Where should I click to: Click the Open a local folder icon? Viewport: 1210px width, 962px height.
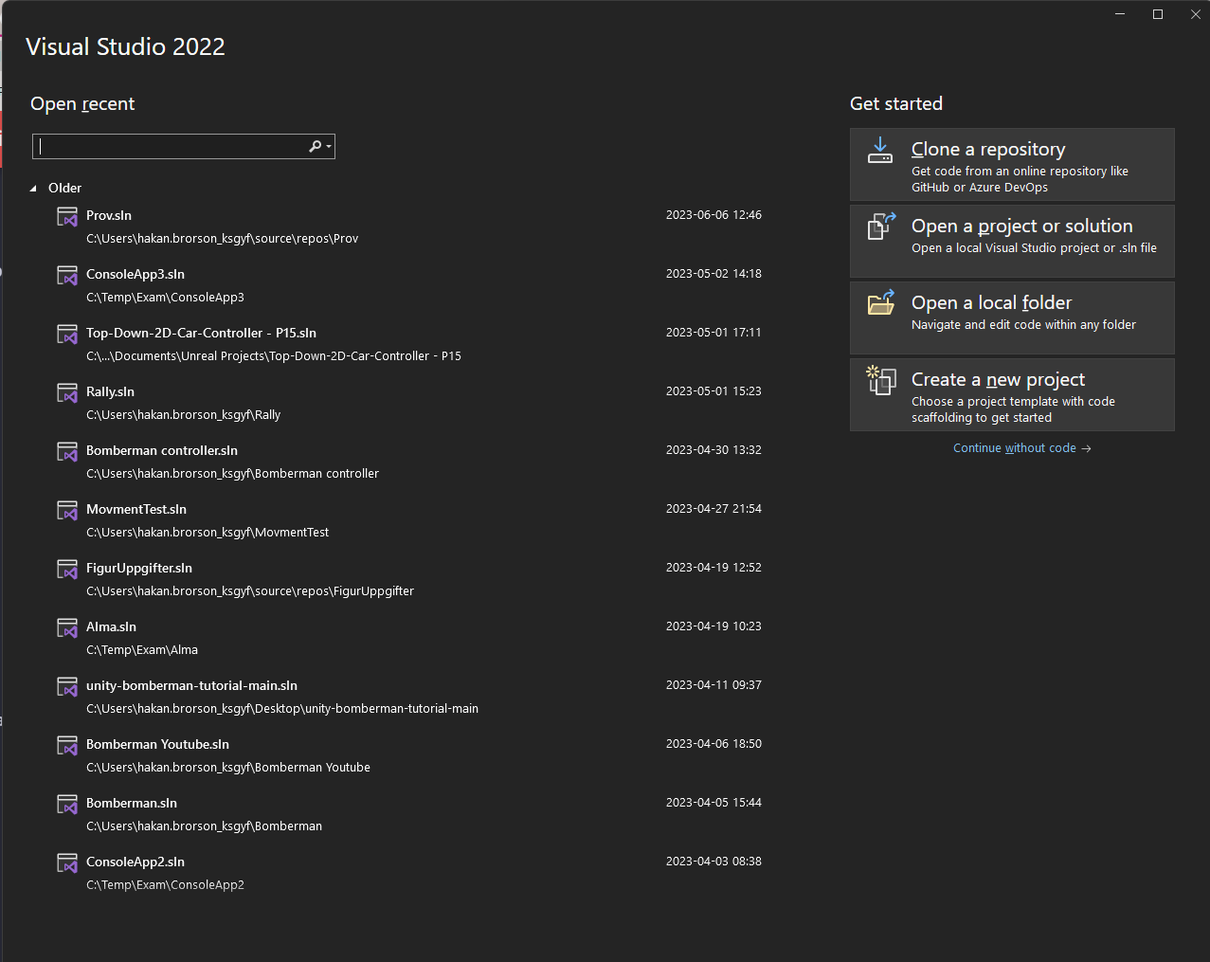881,303
